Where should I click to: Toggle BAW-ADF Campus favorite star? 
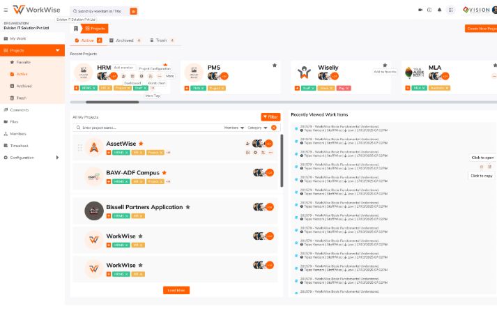pyautogui.click(x=165, y=173)
